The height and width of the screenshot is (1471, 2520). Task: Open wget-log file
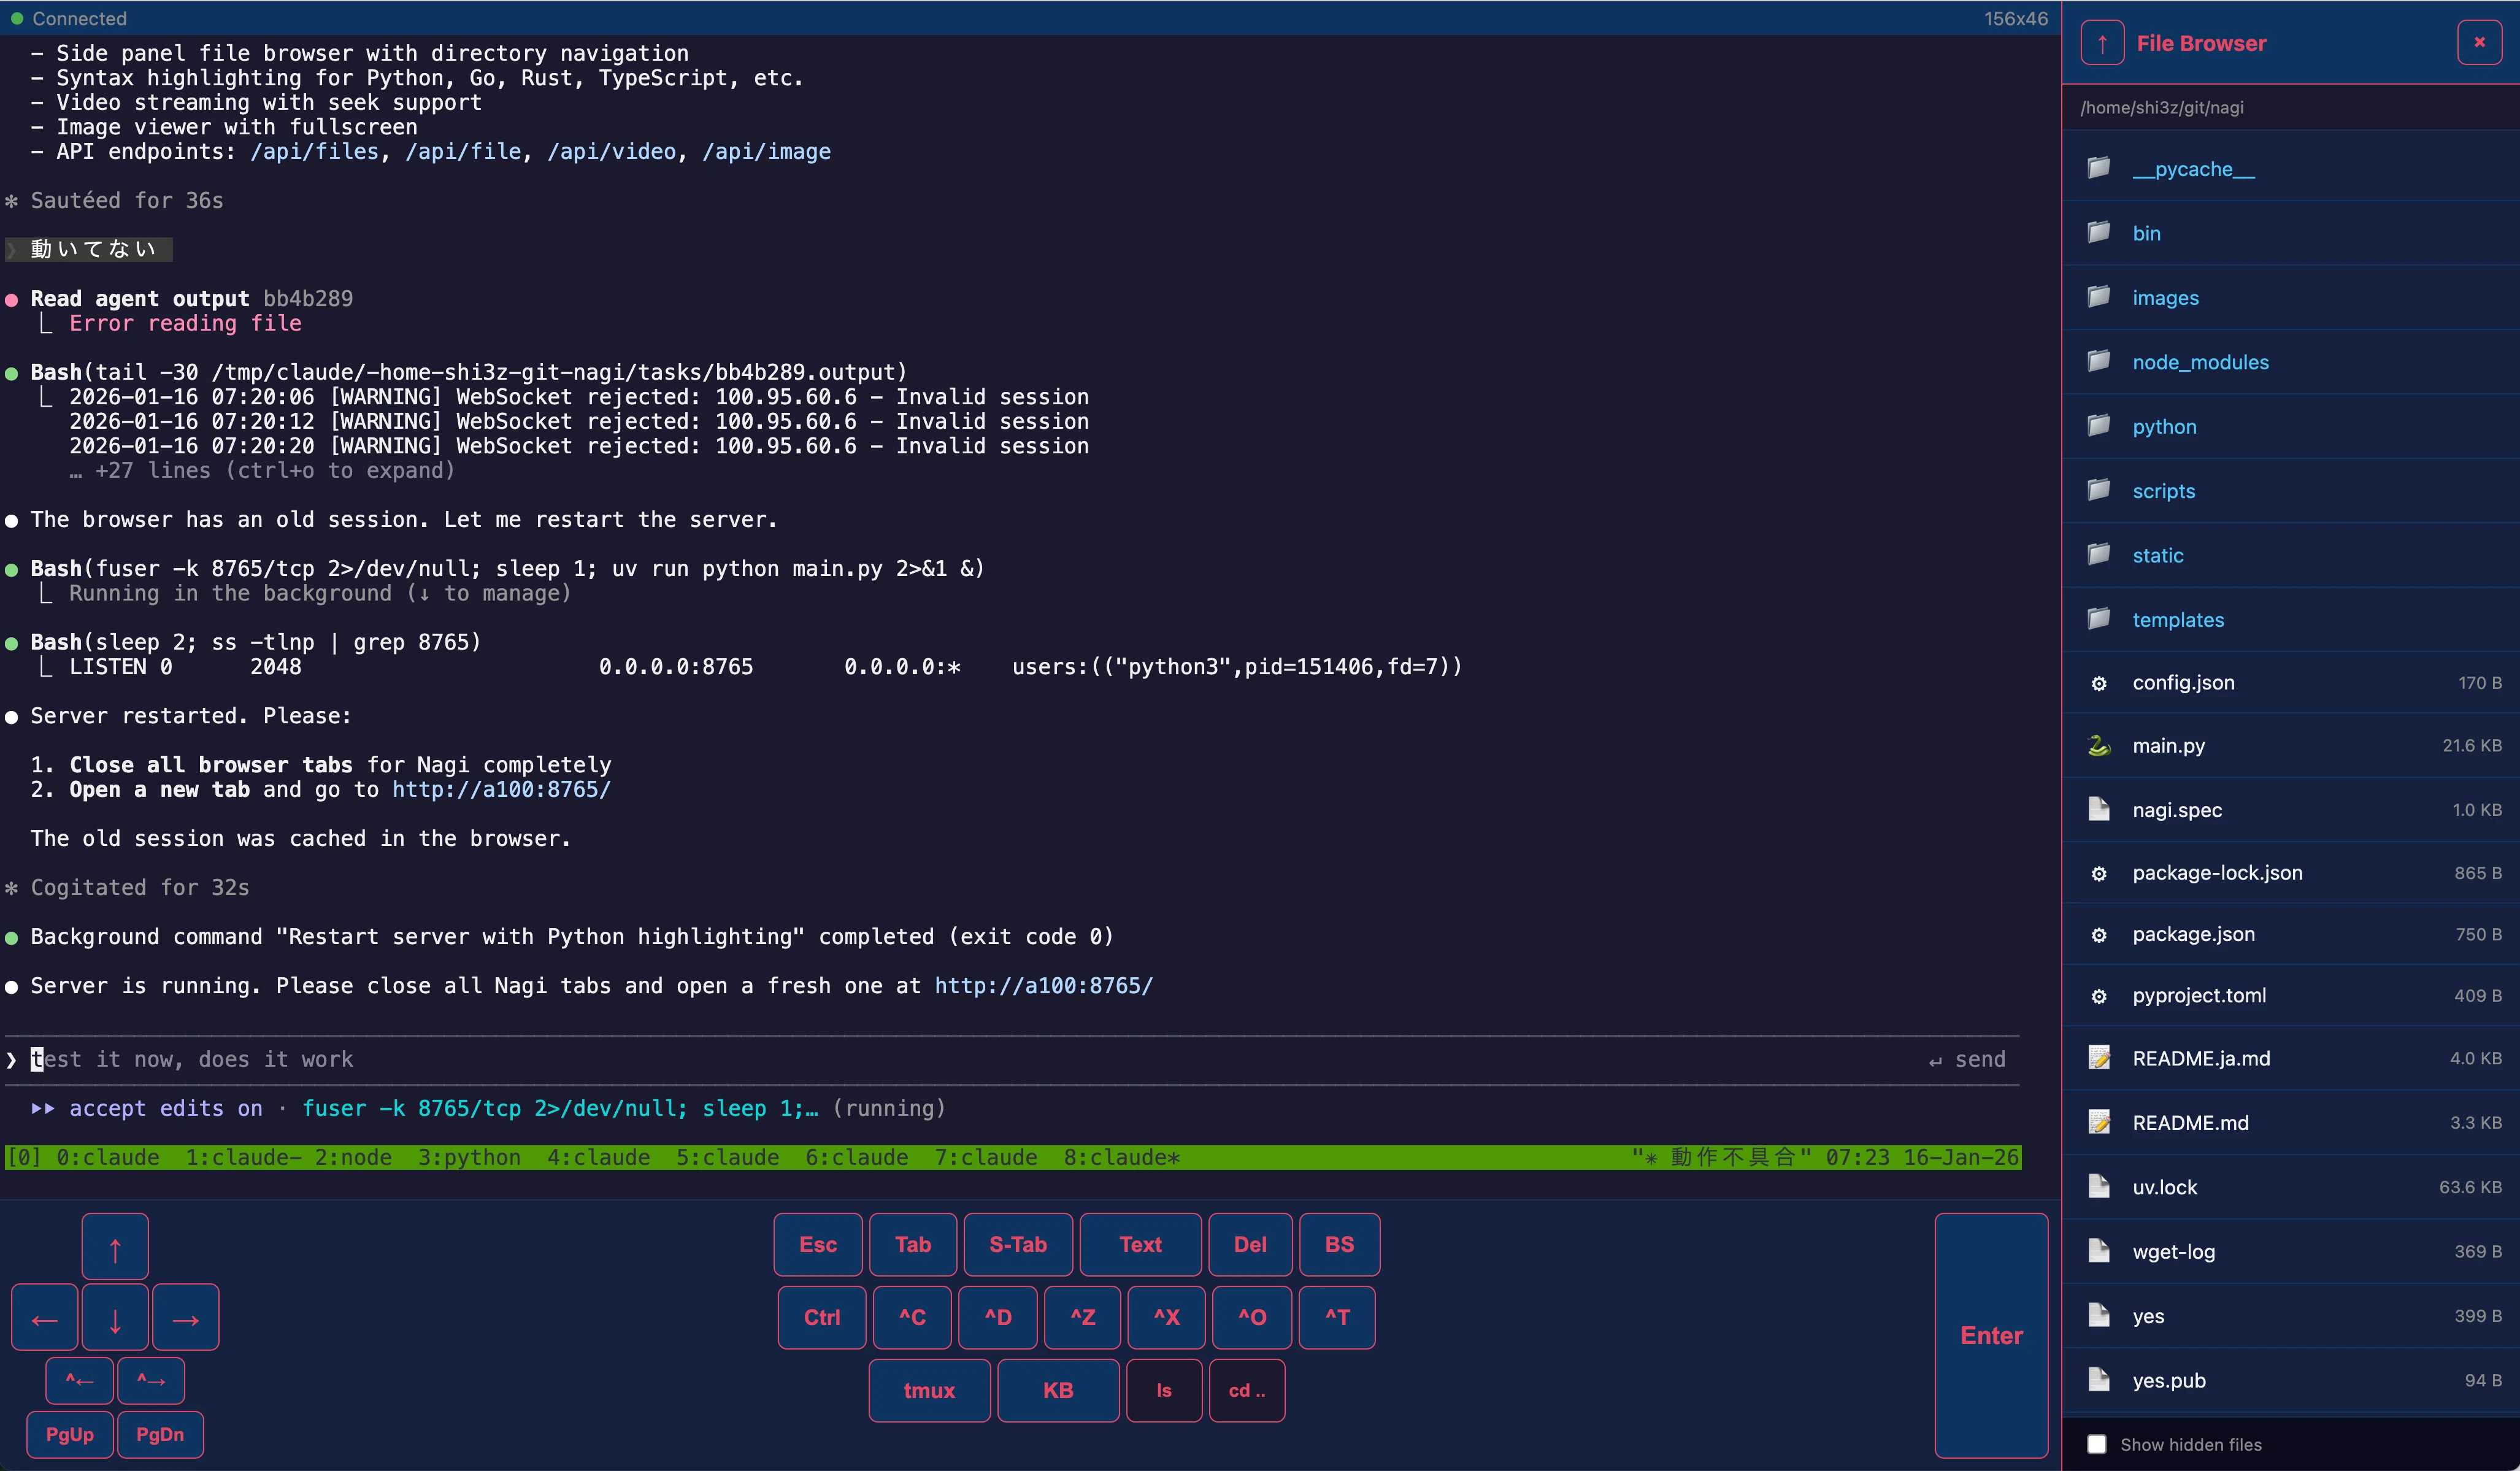coord(2290,1252)
